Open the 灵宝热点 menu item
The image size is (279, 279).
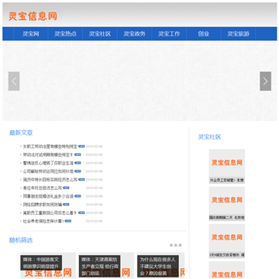(65, 34)
